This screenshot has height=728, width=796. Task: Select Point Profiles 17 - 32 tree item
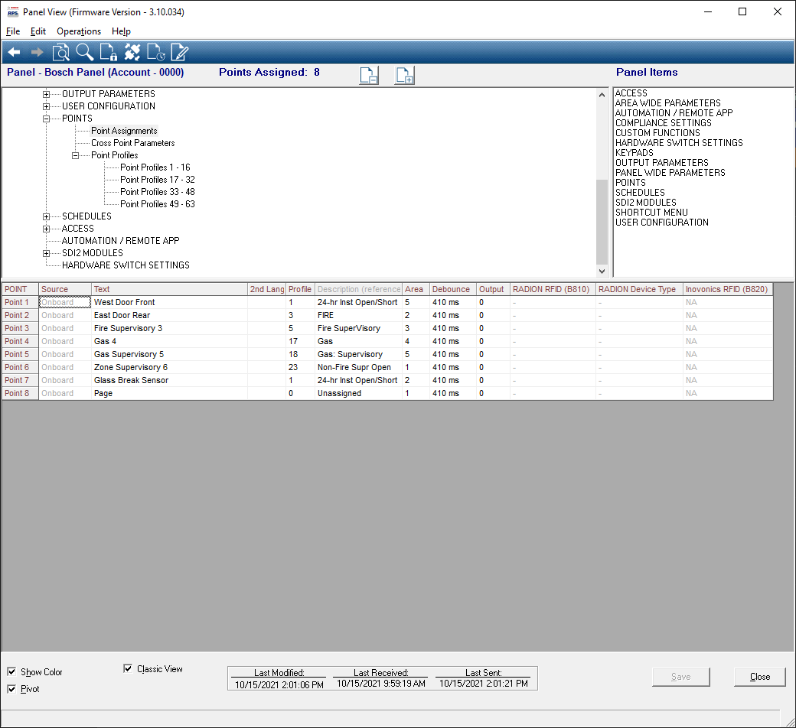coord(157,180)
